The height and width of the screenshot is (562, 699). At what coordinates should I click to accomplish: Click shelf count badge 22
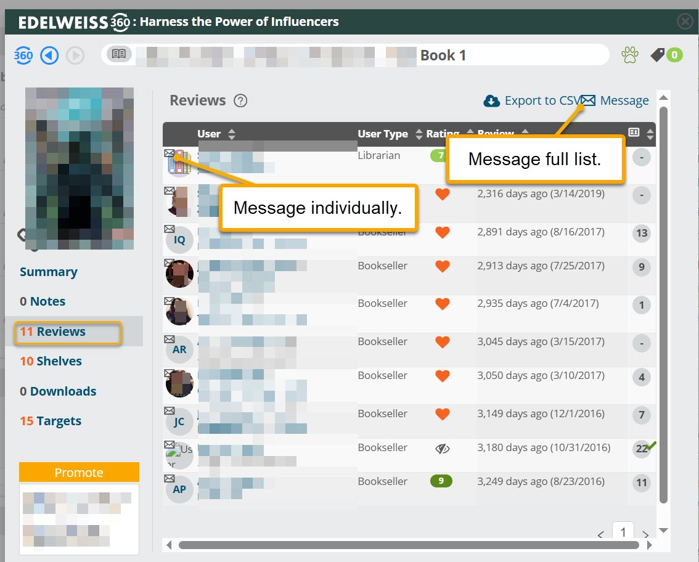642,449
